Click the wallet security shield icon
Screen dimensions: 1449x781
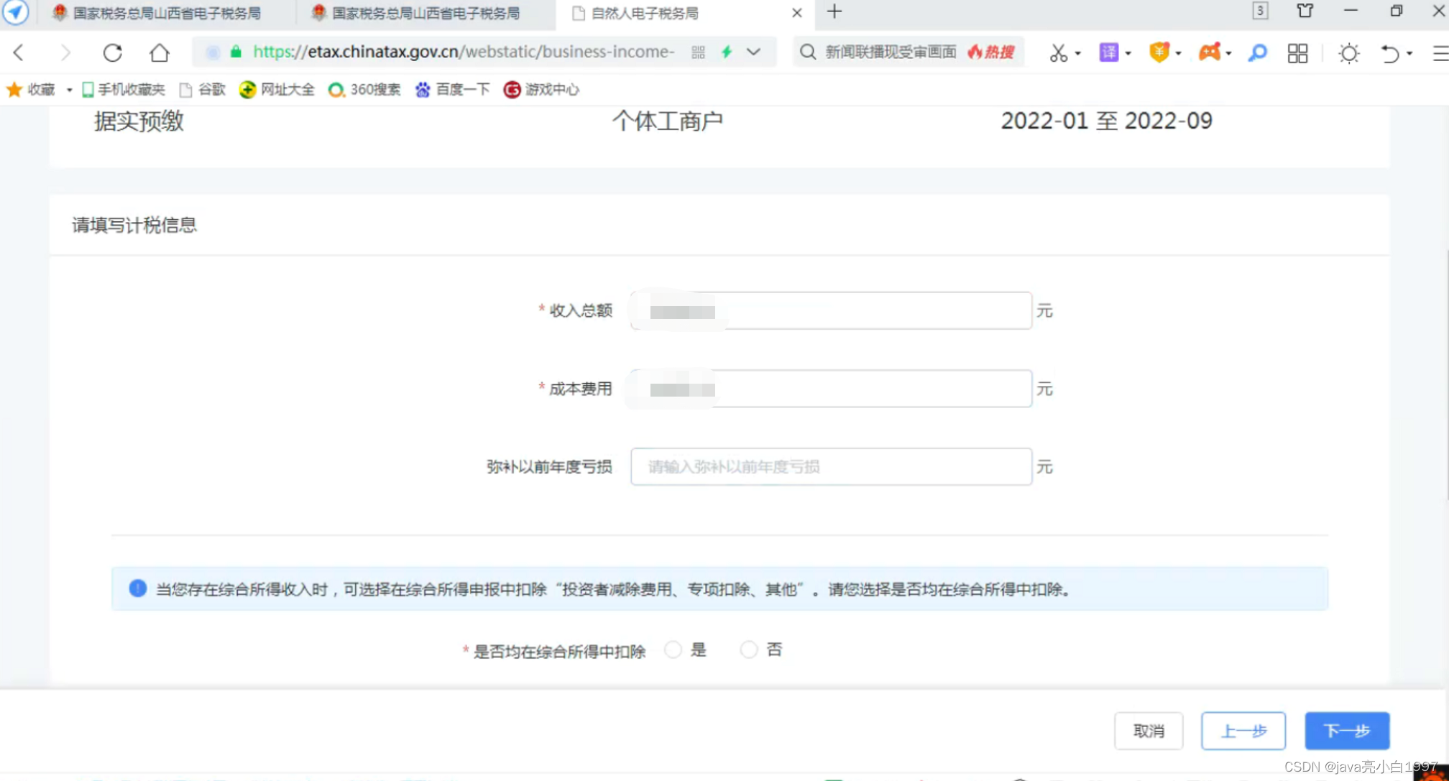coord(1159,52)
